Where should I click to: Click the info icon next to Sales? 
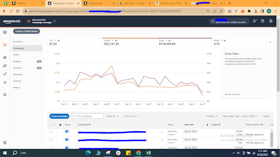pos(169,41)
